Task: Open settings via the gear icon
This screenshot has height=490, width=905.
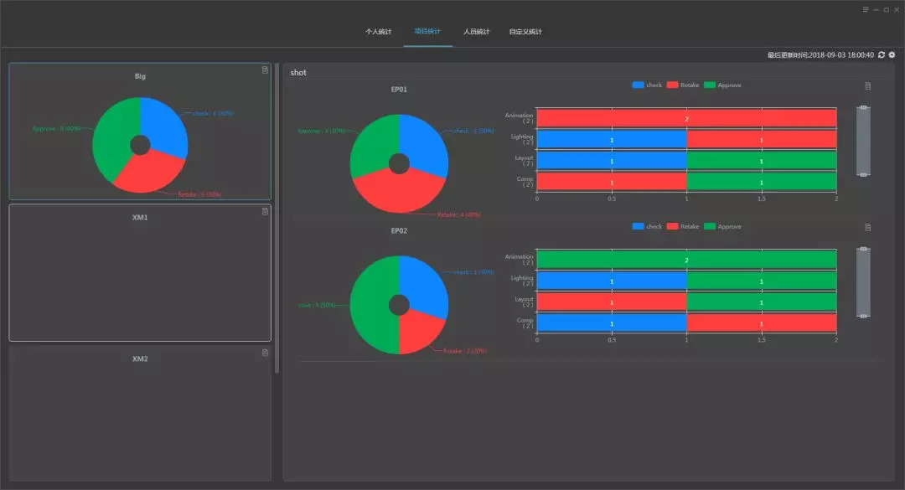Action: (892, 55)
